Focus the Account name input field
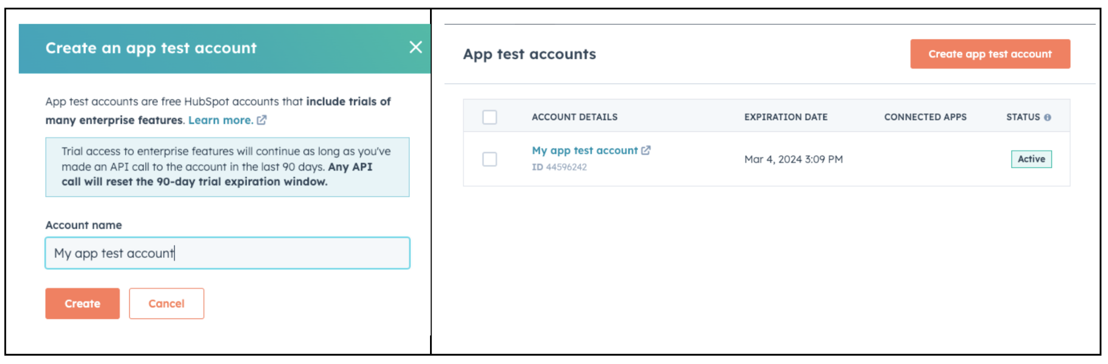This screenshot has height=364, width=1108. [227, 253]
